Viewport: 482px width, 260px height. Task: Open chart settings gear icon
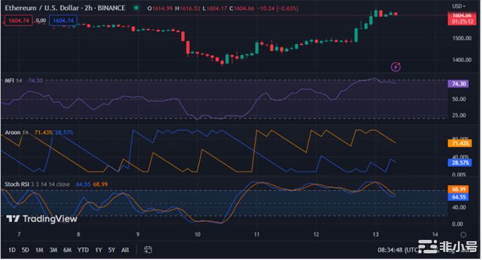tap(463, 235)
